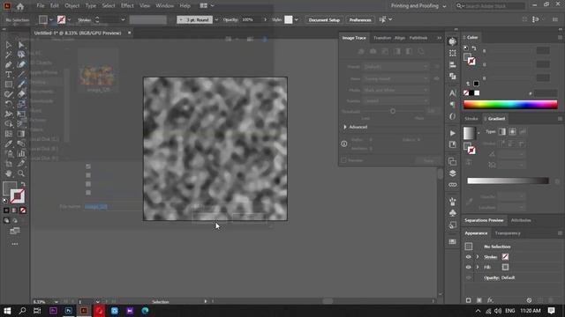Switch to the Stroke tab

471,119
